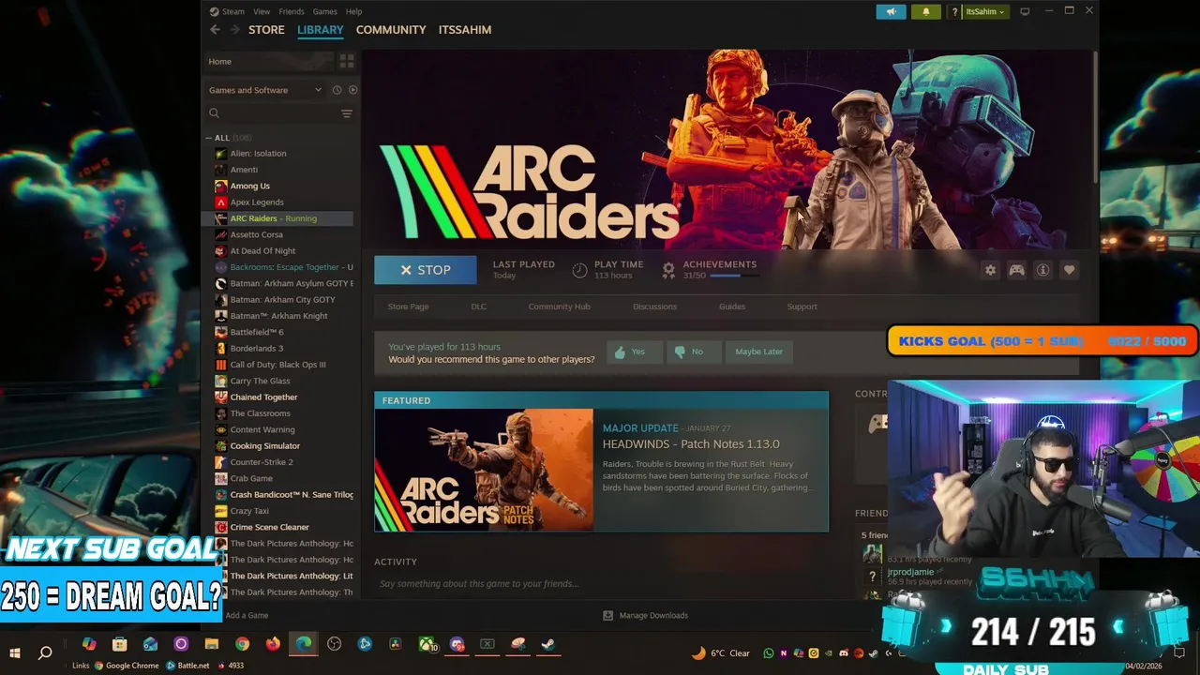The image size is (1200, 675).
Task: Open library collections grid view icon
Action: coord(347,61)
